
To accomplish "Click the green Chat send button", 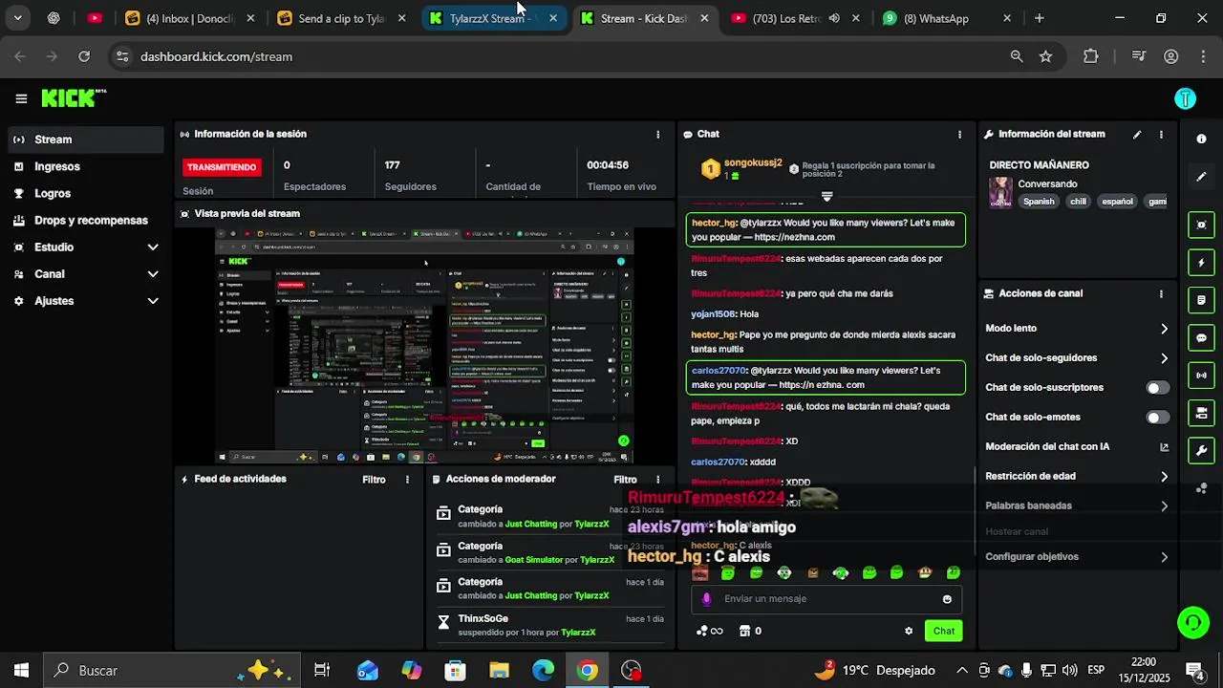I will coord(944,631).
